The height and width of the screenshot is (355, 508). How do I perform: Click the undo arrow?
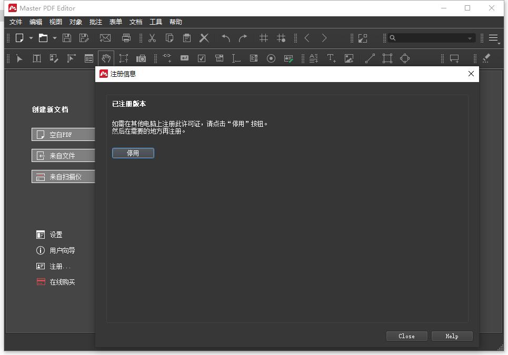226,38
